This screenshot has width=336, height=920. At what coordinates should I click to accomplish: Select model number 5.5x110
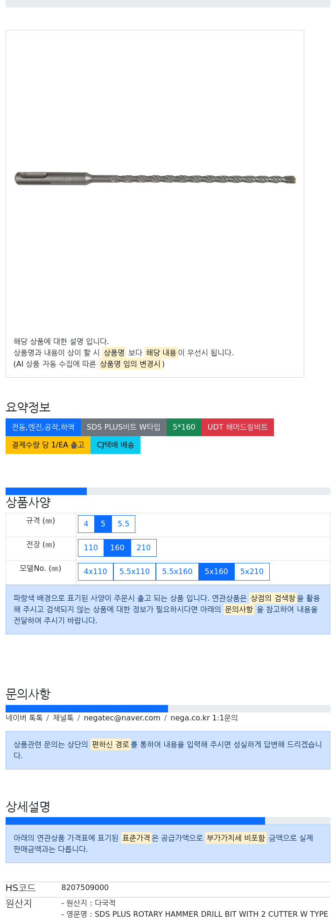pos(134,572)
